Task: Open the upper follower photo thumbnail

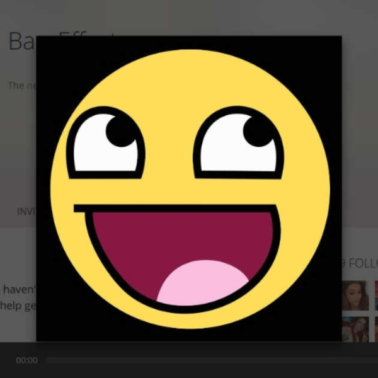Action: tap(355, 295)
